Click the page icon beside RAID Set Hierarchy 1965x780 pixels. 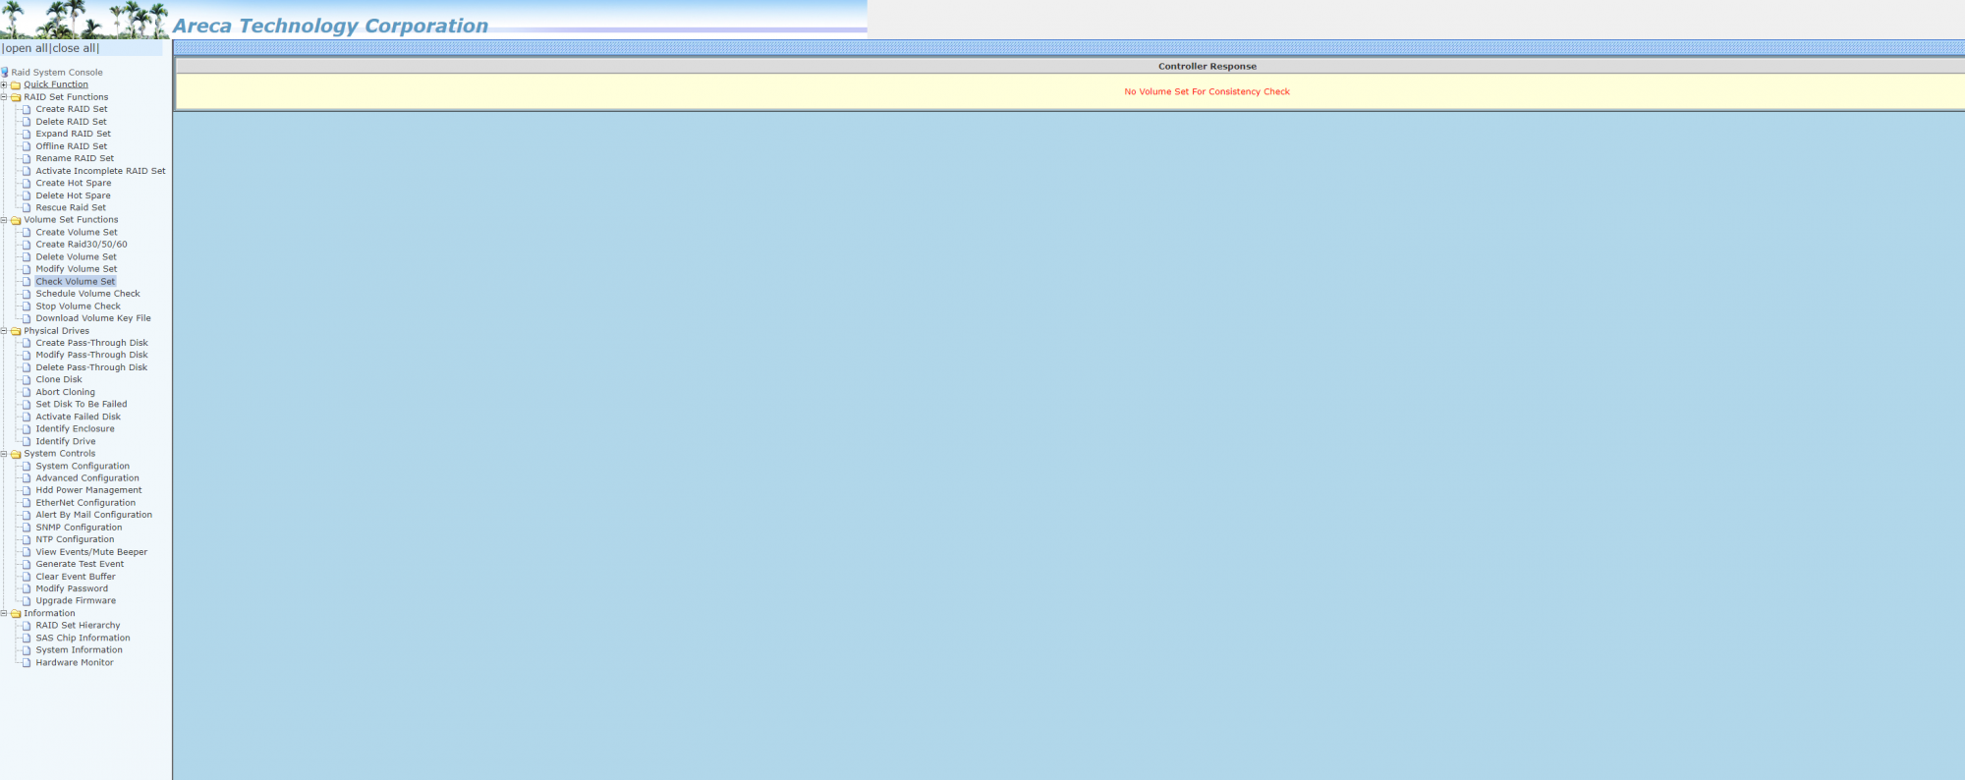pyautogui.click(x=28, y=626)
